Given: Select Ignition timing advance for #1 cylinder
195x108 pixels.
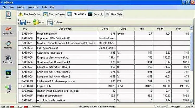Looking at the screenshot, I should pyautogui.click(x=104, y=91).
